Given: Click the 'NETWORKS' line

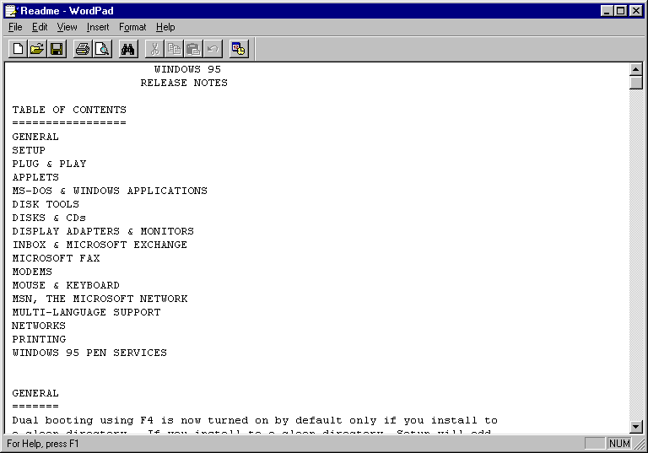Looking at the screenshot, I should [x=39, y=326].
